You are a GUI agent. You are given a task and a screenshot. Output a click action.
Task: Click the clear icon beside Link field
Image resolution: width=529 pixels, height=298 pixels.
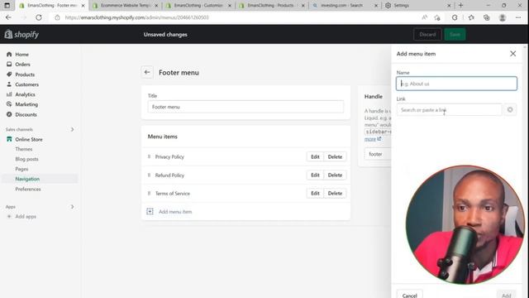tap(510, 110)
